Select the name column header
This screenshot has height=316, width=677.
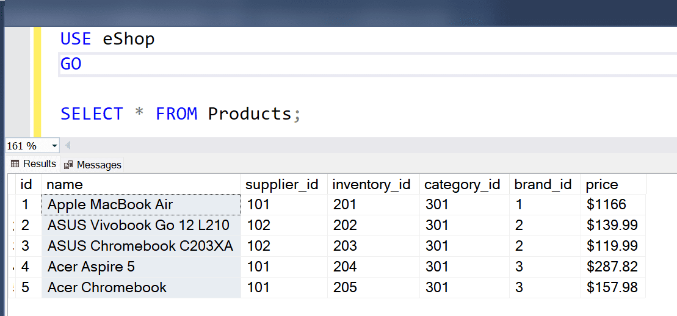141,185
